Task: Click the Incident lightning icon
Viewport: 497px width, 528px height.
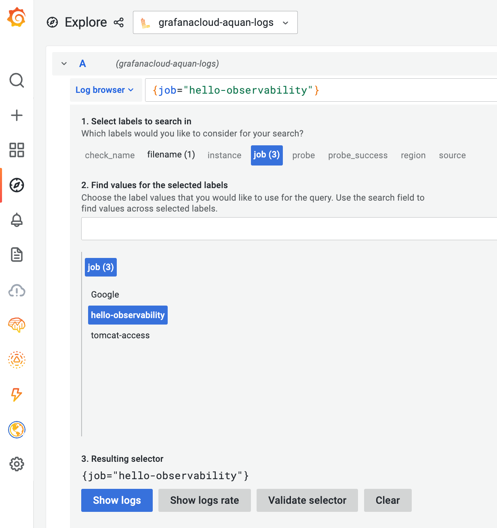Action: tap(17, 395)
